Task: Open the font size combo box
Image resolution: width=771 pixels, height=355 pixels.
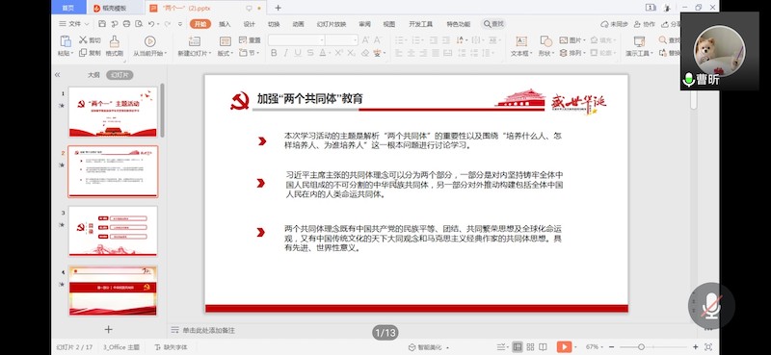Action: point(342,40)
